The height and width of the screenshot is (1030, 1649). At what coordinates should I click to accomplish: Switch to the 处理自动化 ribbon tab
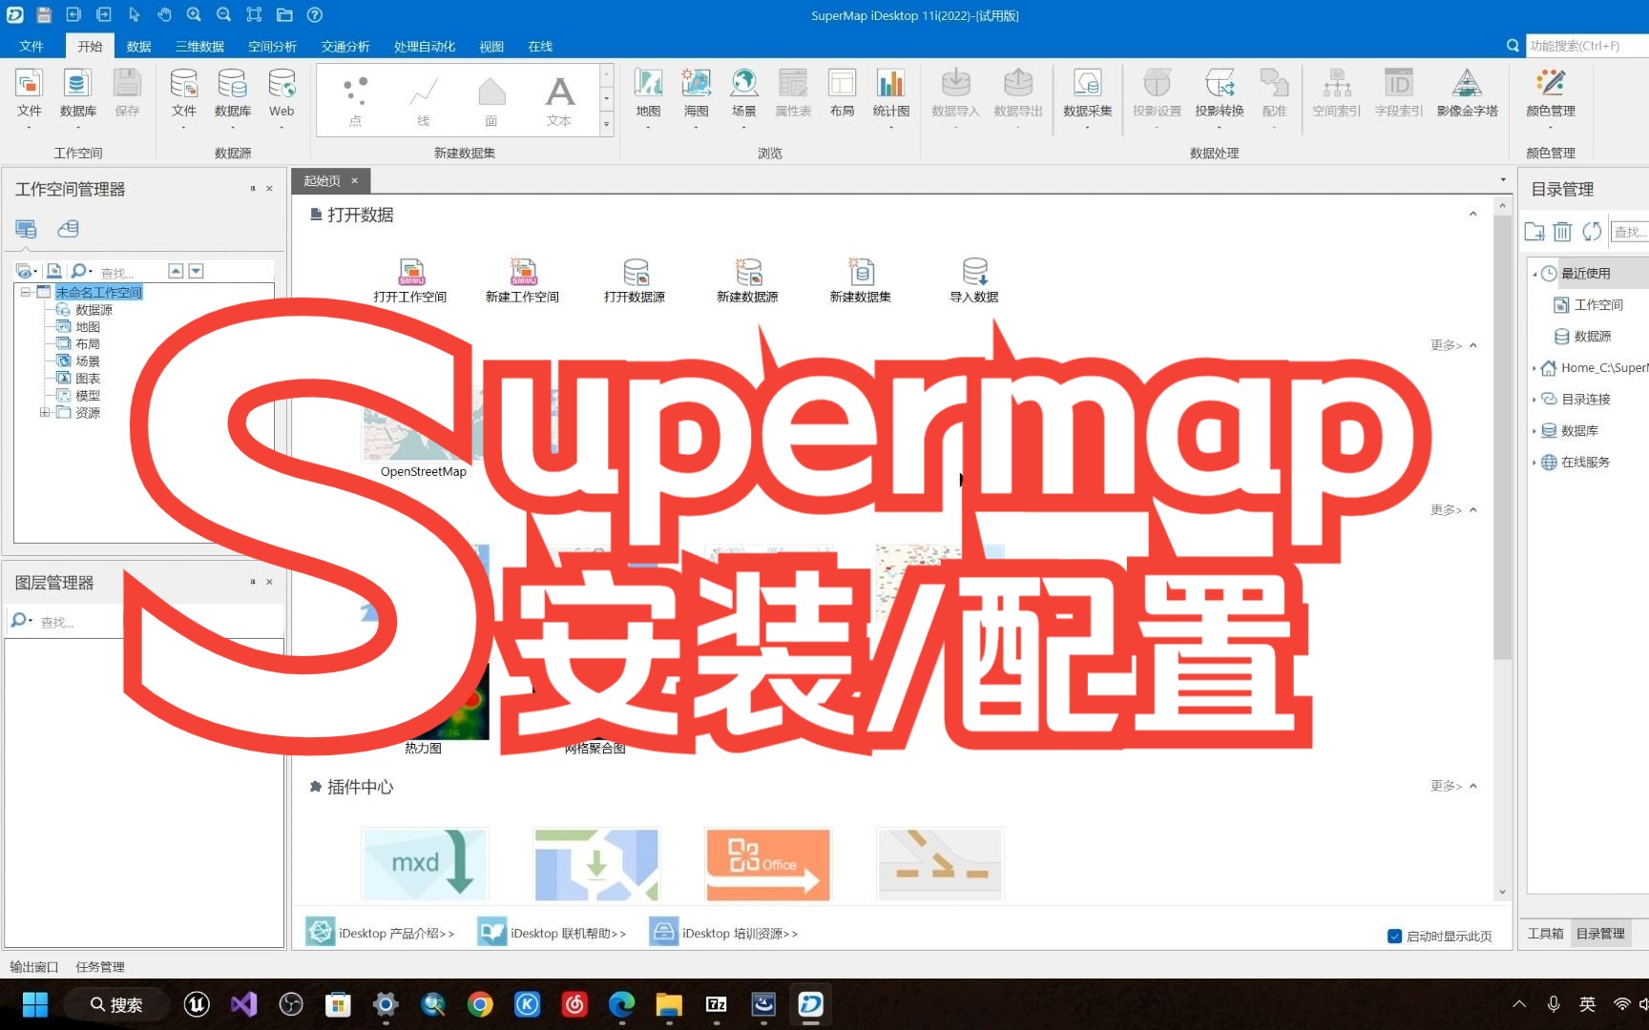point(425,46)
